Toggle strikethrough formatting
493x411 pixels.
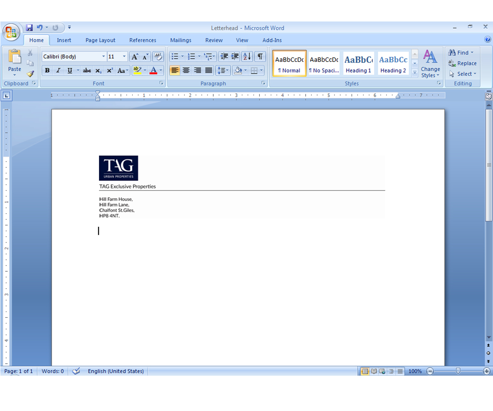pyautogui.click(x=87, y=71)
